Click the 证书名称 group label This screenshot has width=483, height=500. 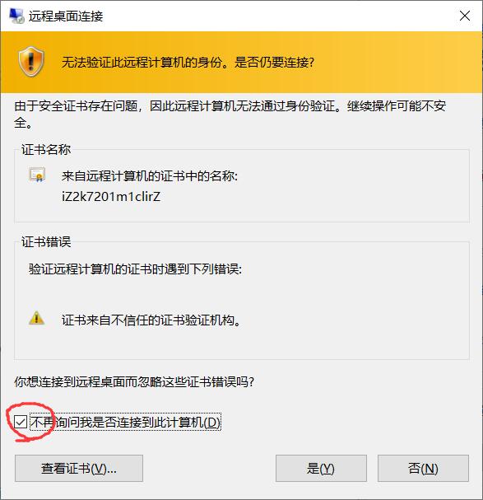(46, 149)
